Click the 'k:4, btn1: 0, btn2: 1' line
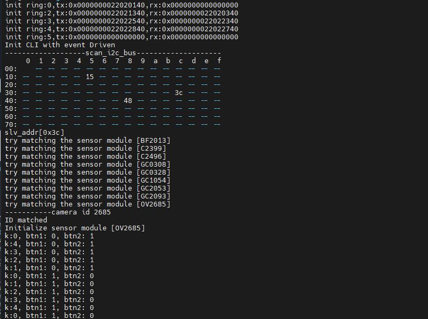428x319 pixels. [49, 244]
